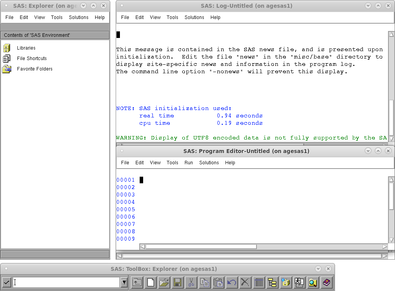
Task: Open the SAS Help book icon
Action: (x=327, y=282)
